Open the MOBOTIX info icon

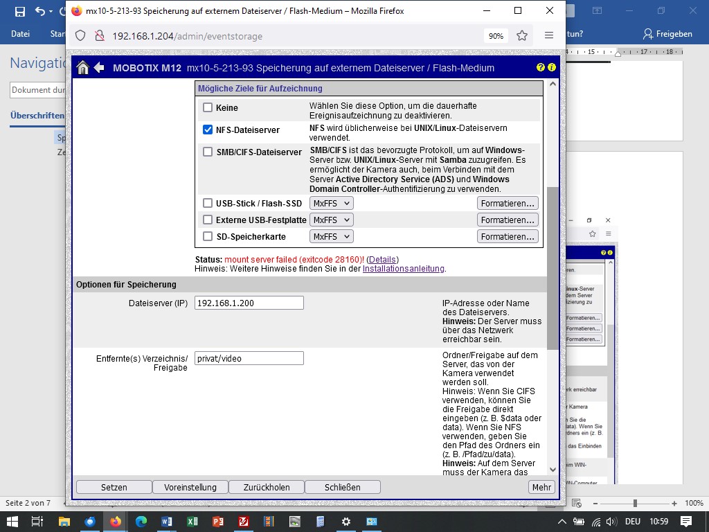[552, 67]
